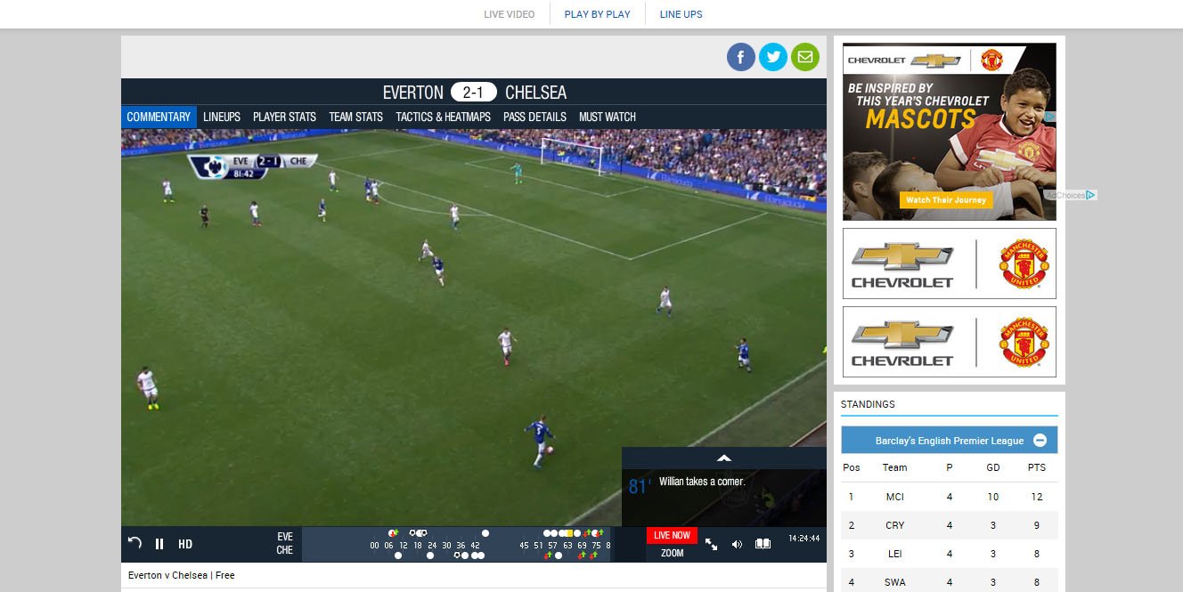Open the MUST WATCH tab

[608, 117]
